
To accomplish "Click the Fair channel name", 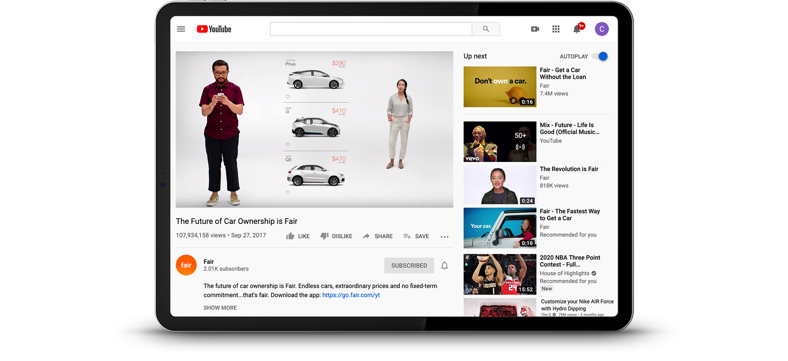I will coord(208,262).
